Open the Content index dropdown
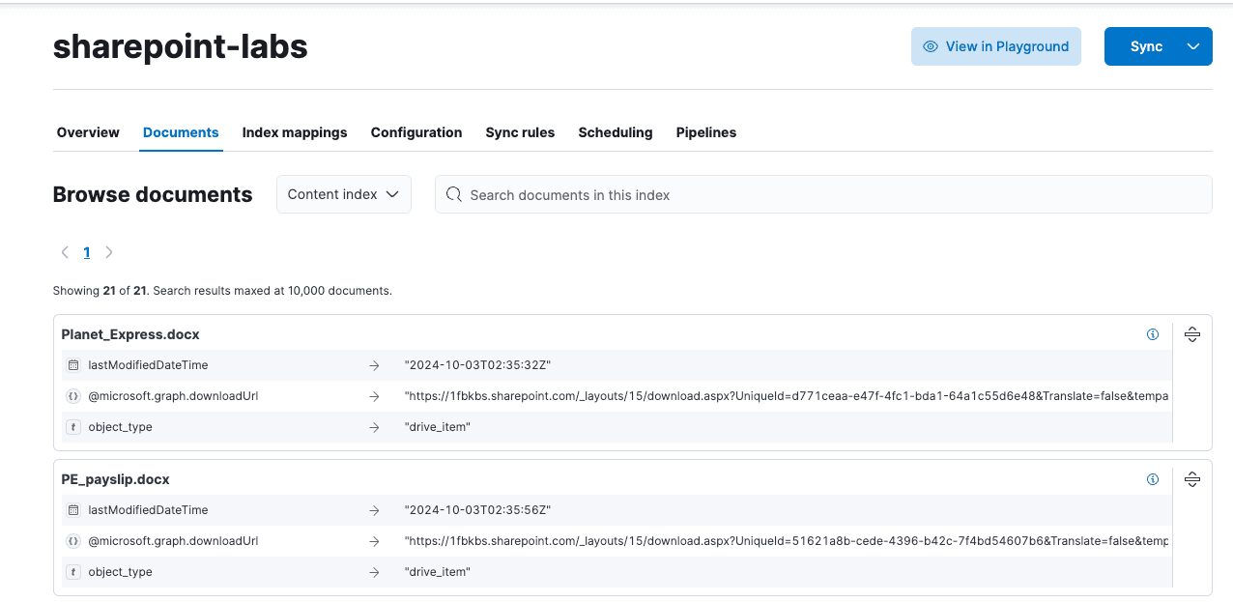This screenshot has height=602, width=1233. coord(343,194)
